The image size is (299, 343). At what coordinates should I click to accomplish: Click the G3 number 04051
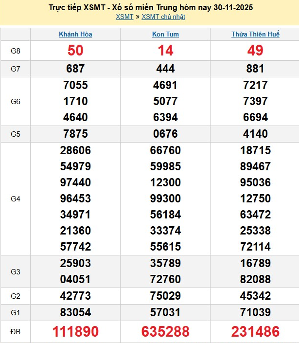tap(75, 279)
